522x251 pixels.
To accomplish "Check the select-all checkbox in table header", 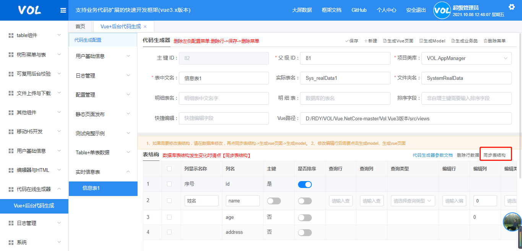I will (x=170, y=168).
